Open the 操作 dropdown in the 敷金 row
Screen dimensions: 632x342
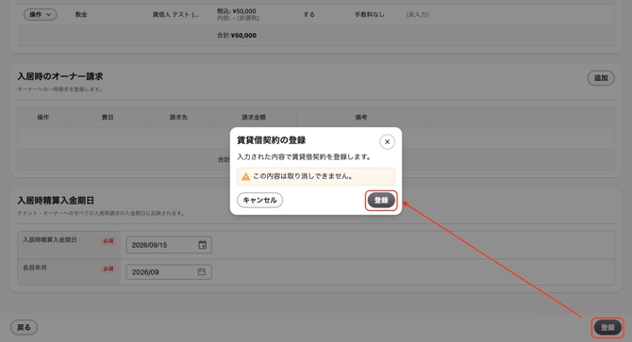pos(41,14)
